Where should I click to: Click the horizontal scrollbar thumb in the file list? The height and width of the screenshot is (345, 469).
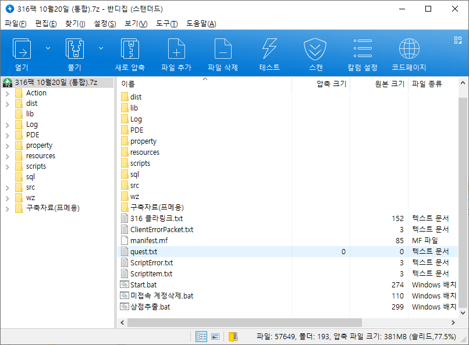(x=244, y=322)
